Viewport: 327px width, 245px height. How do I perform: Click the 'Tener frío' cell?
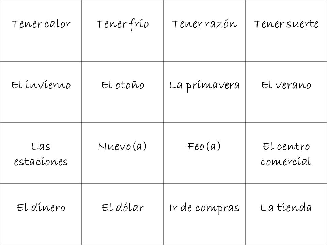click(123, 31)
